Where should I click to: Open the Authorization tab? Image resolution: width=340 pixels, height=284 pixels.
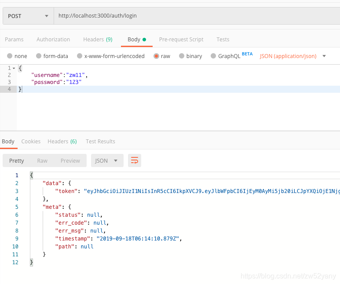point(53,40)
